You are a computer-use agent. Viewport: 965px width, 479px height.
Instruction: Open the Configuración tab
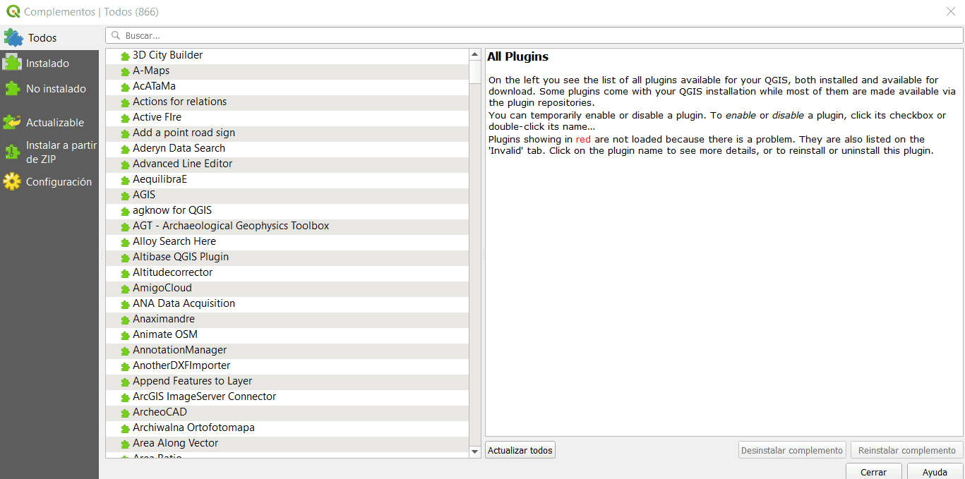(49, 182)
